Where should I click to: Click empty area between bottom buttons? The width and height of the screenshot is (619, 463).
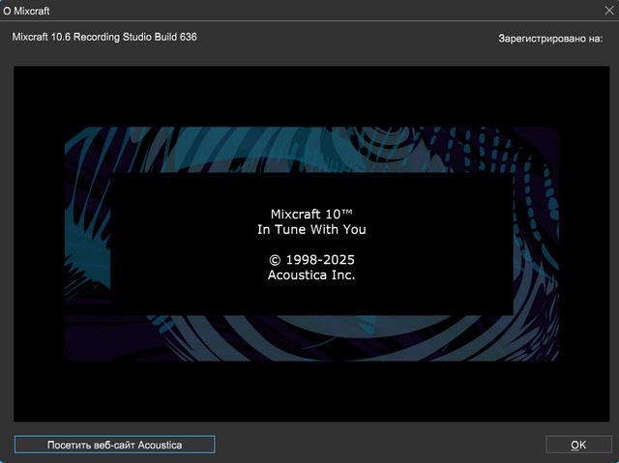pos(377,445)
